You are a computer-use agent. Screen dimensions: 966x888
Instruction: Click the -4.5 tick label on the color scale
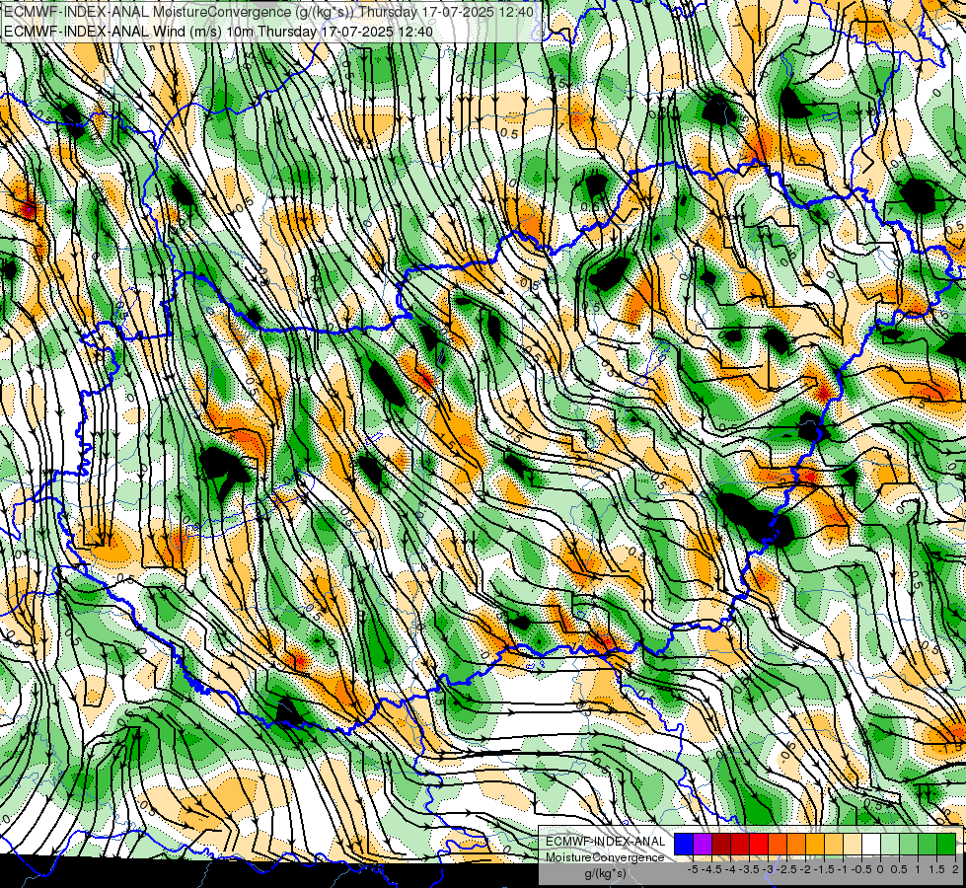[712, 869]
